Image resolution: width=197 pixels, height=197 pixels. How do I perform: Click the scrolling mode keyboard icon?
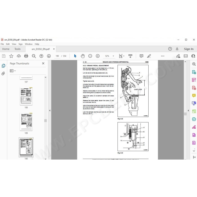coord(130,56)
